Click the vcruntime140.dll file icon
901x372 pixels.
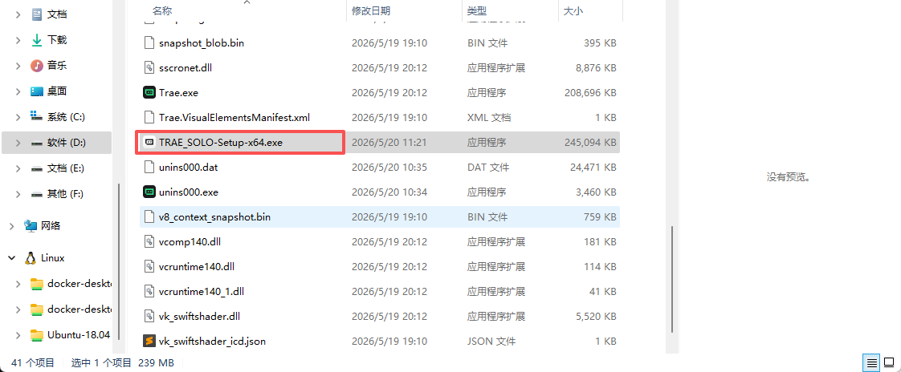149,266
